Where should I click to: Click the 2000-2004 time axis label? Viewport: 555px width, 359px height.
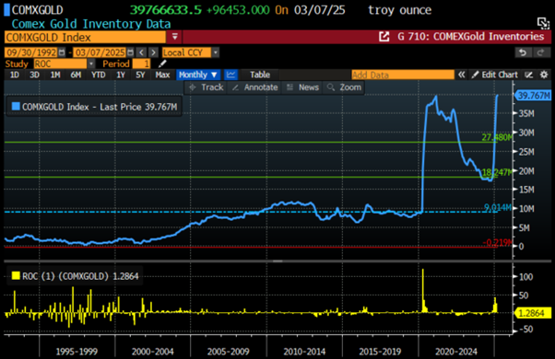click(x=152, y=352)
